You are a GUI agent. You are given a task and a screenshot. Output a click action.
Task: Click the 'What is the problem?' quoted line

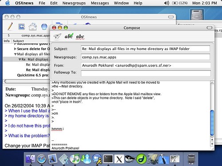point(27,135)
